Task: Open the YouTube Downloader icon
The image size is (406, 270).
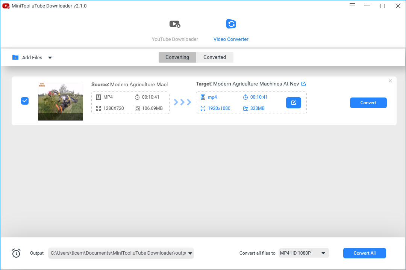Action: click(x=175, y=24)
